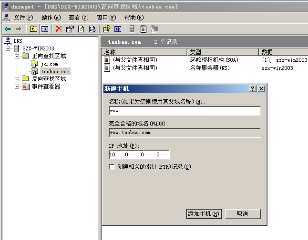
Task: Click the dnsmgmt icon in menu bar
Action: click(x=6, y=18)
